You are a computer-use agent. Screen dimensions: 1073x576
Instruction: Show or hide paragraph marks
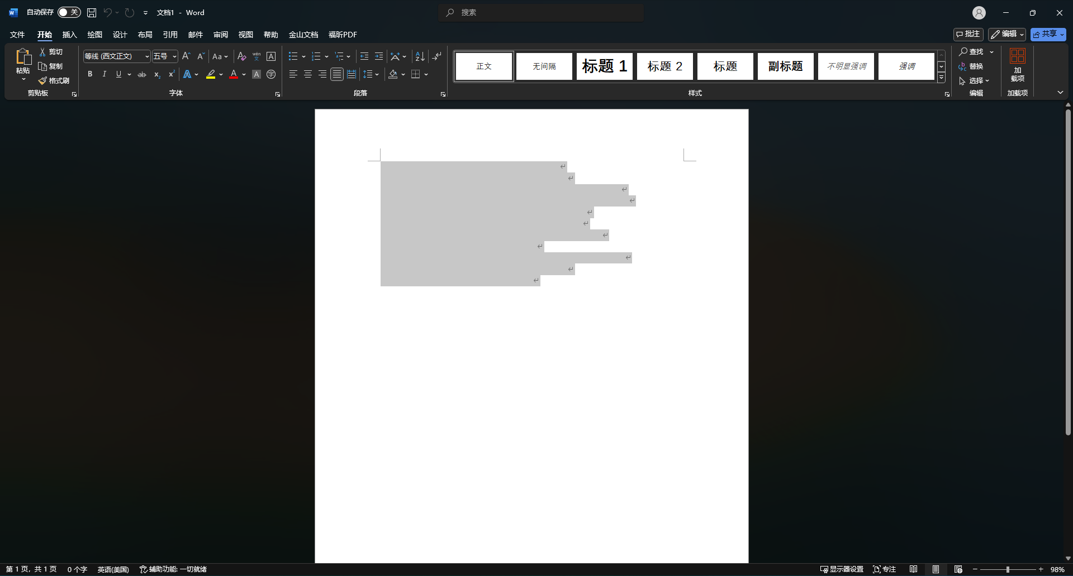[x=437, y=56]
